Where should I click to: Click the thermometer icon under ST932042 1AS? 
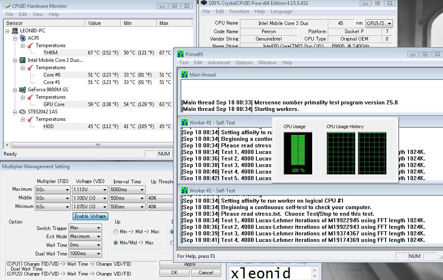click(30, 119)
